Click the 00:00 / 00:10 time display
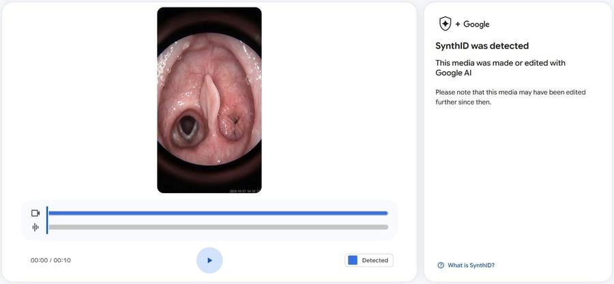This screenshot has width=614, height=284. click(50, 260)
